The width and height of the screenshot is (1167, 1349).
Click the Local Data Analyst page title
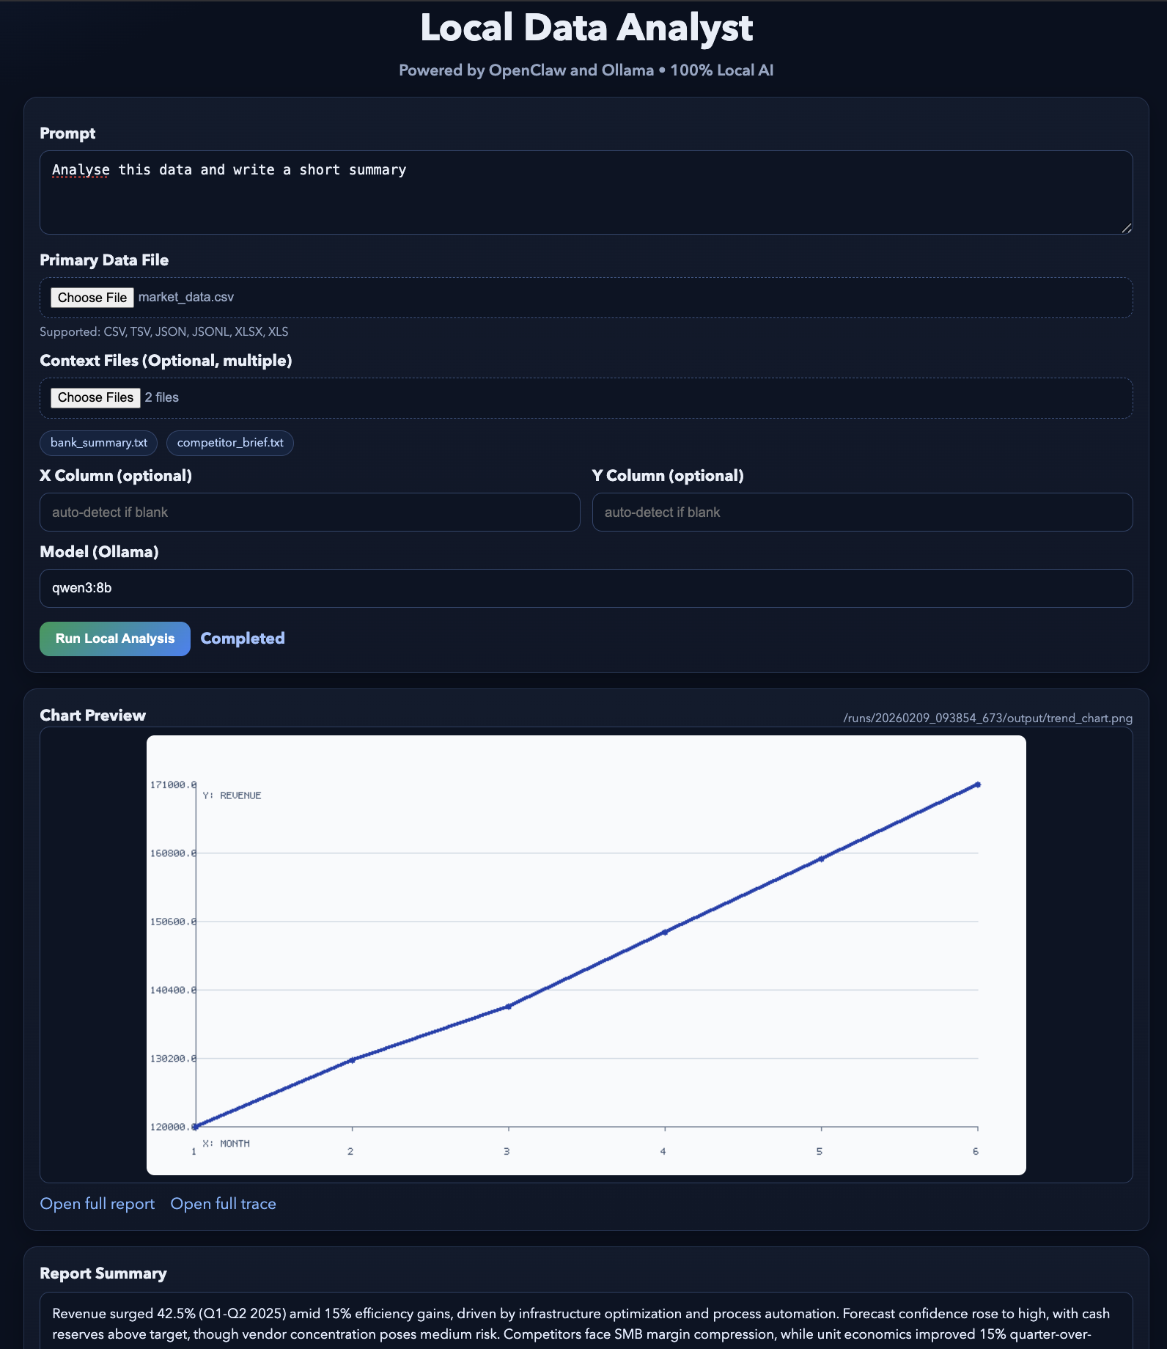(x=586, y=28)
